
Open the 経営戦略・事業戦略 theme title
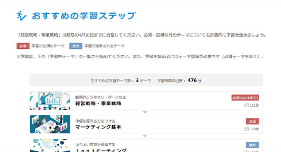coord(98,103)
